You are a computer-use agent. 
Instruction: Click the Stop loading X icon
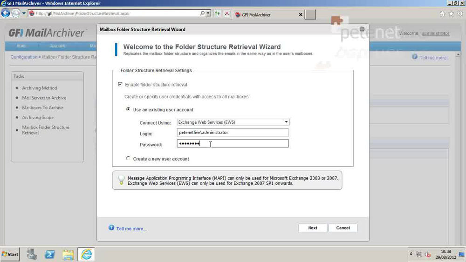227,13
